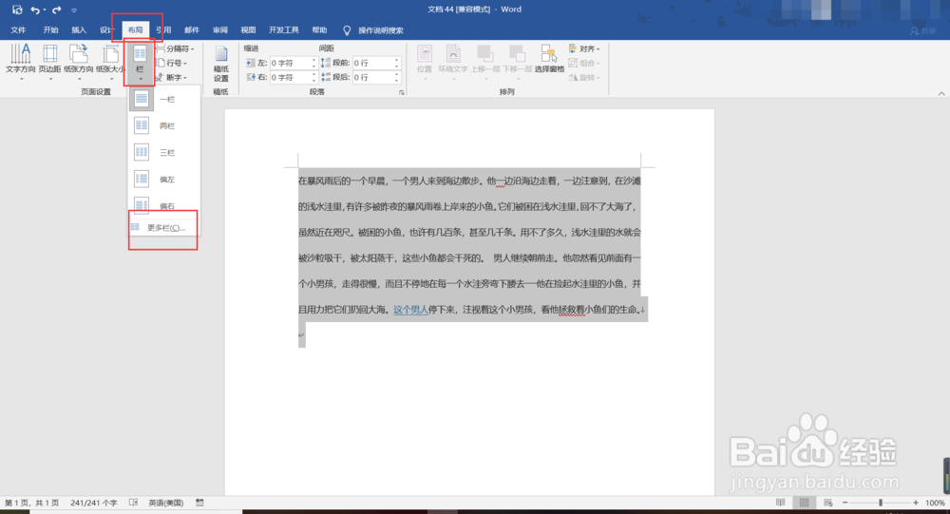Click the page count 第1页，共1页
Screen dimensions: 950x514
point(32,504)
